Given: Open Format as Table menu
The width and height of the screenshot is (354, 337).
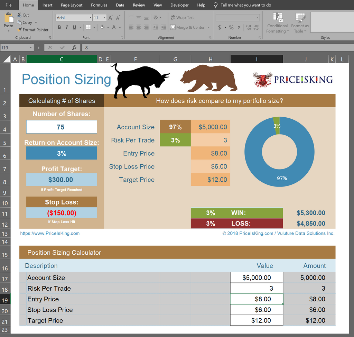Looking at the screenshot, I should coord(300,23).
